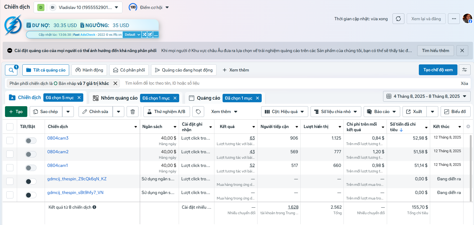The image size is (474, 225).
Task: Open the profile avatar in top right
Action: tap(467, 18)
